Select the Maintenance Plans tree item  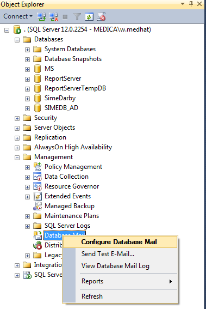[x=72, y=216]
